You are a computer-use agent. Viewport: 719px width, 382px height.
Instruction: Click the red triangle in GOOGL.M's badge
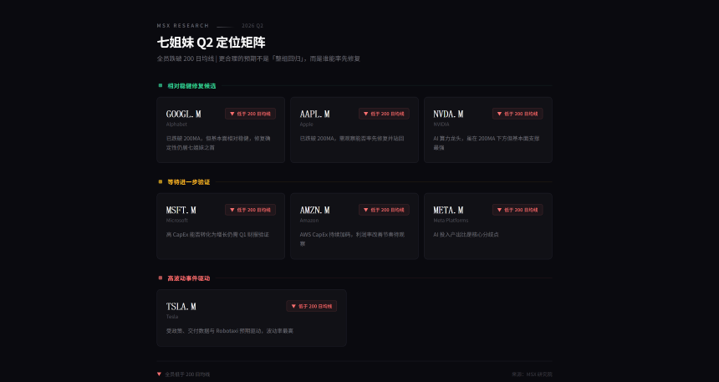[232, 114]
